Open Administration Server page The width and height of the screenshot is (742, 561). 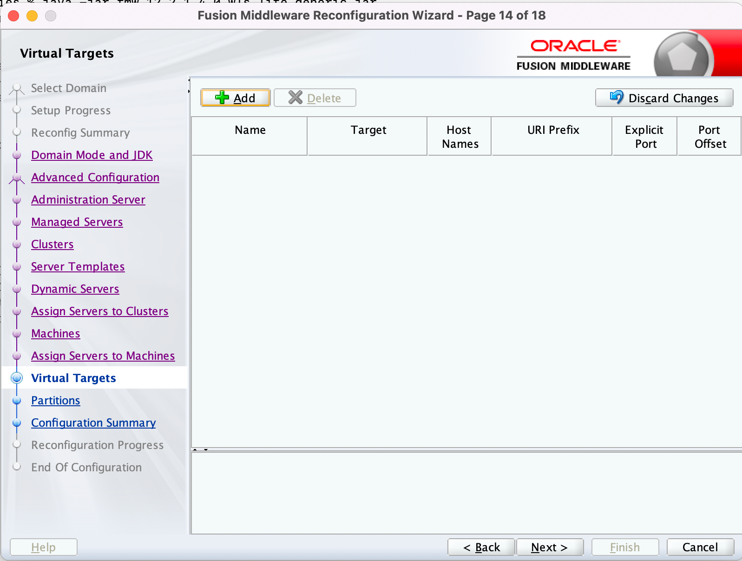(88, 199)
